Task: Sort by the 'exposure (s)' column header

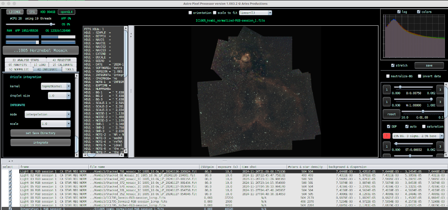Action: 228,167
